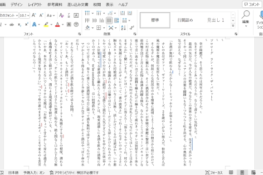Apply yellow text highlight color
Screen dimensions: 263x175
click(x=46, y=25)
